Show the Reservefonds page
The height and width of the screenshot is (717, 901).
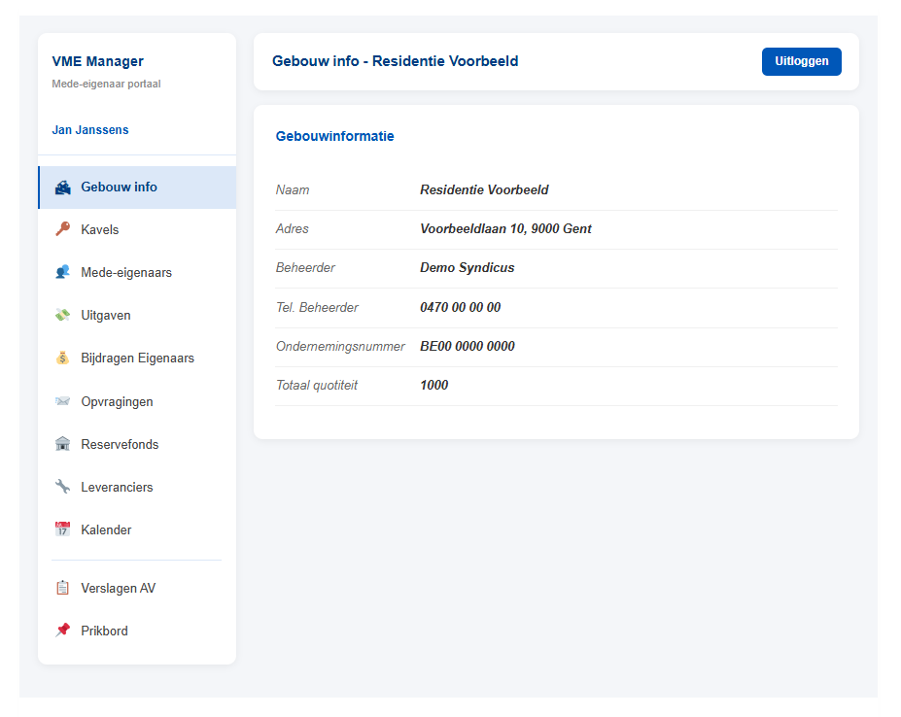click(137, 444)
